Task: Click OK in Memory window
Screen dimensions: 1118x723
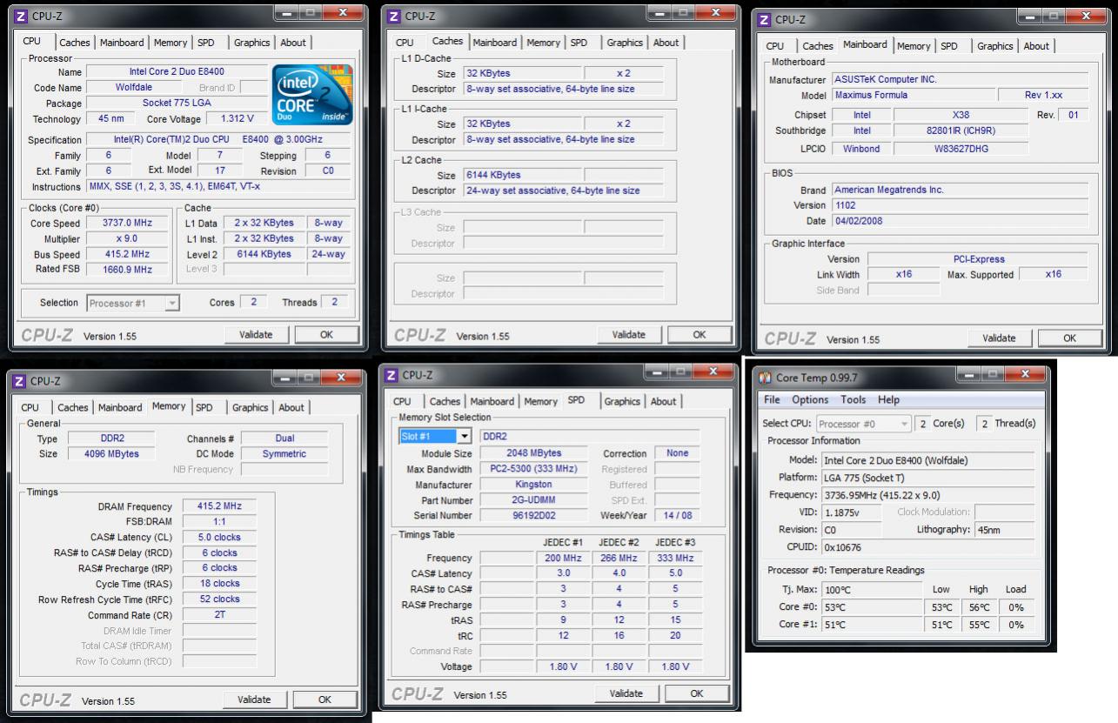Action: [325, 700]
